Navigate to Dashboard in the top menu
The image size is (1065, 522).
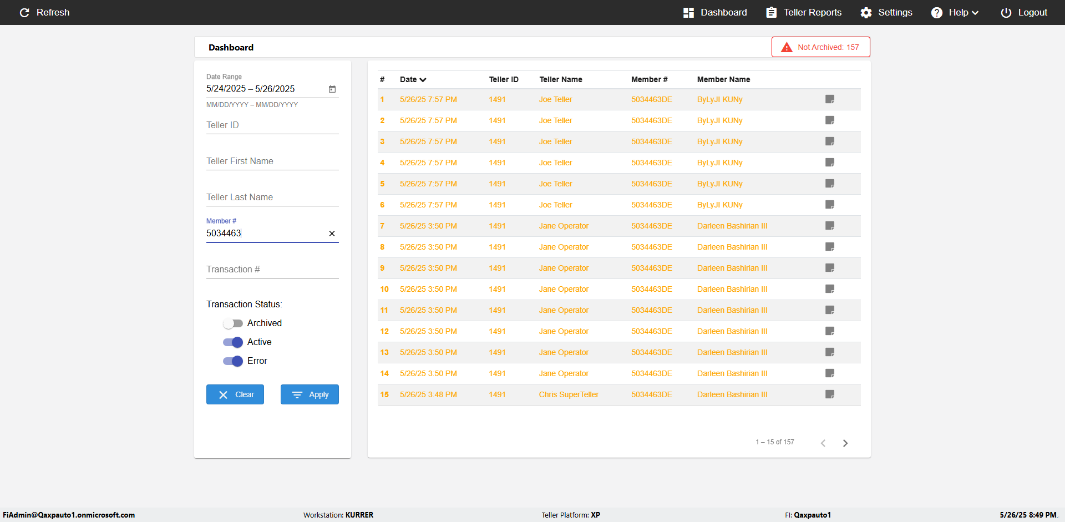tap(715, 12)
